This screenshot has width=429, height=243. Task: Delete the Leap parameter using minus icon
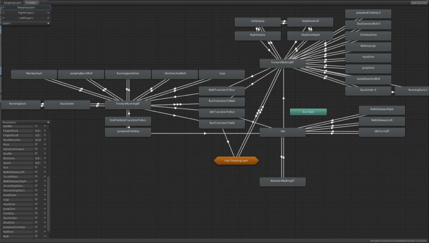(45, 200)
